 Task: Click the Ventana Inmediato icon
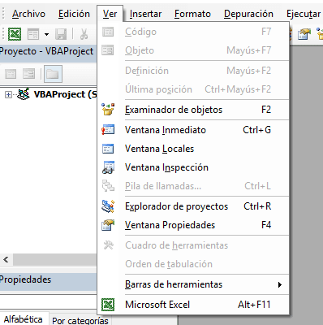(108, 130)
